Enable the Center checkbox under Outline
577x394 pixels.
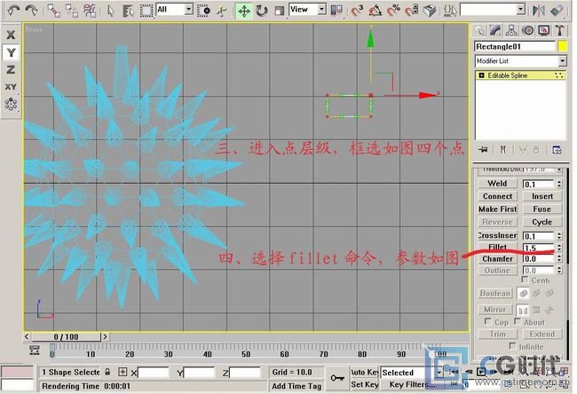pos(526,280)
